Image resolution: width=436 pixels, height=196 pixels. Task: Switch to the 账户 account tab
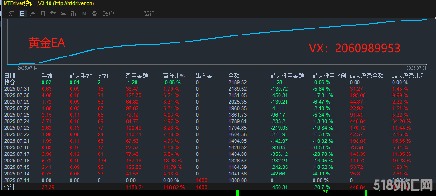coord(108,14)
